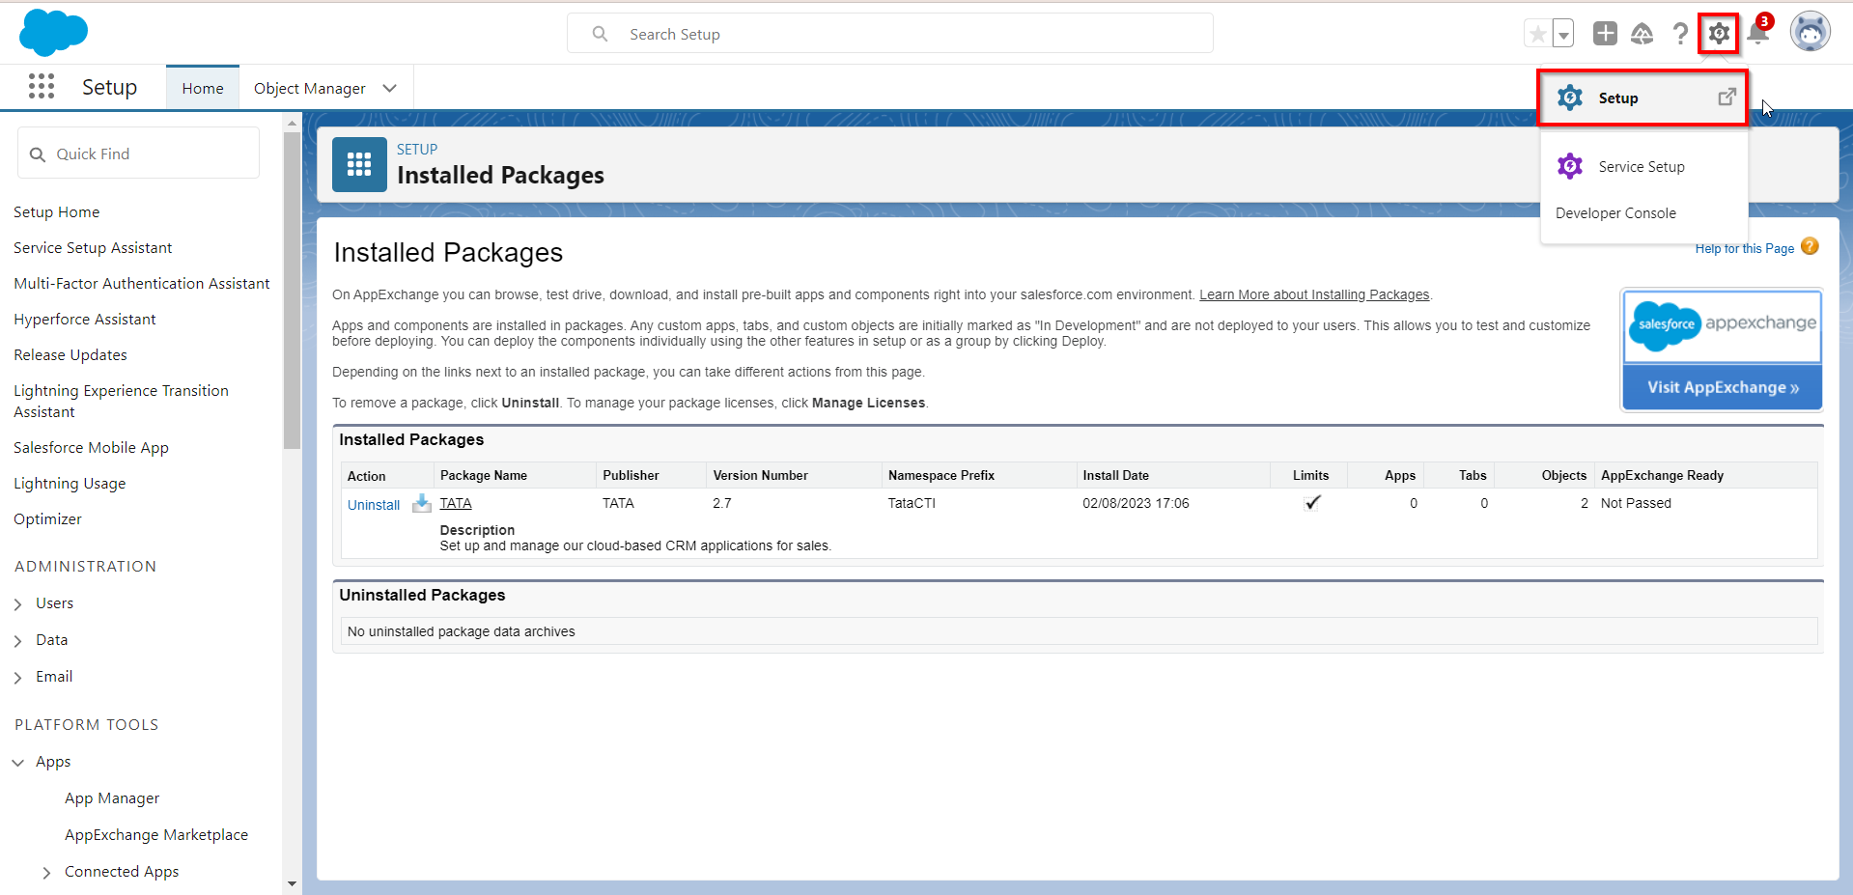Open Learn More about Installing Packages
The image size is (1853, 895).
coord(1314,294)
